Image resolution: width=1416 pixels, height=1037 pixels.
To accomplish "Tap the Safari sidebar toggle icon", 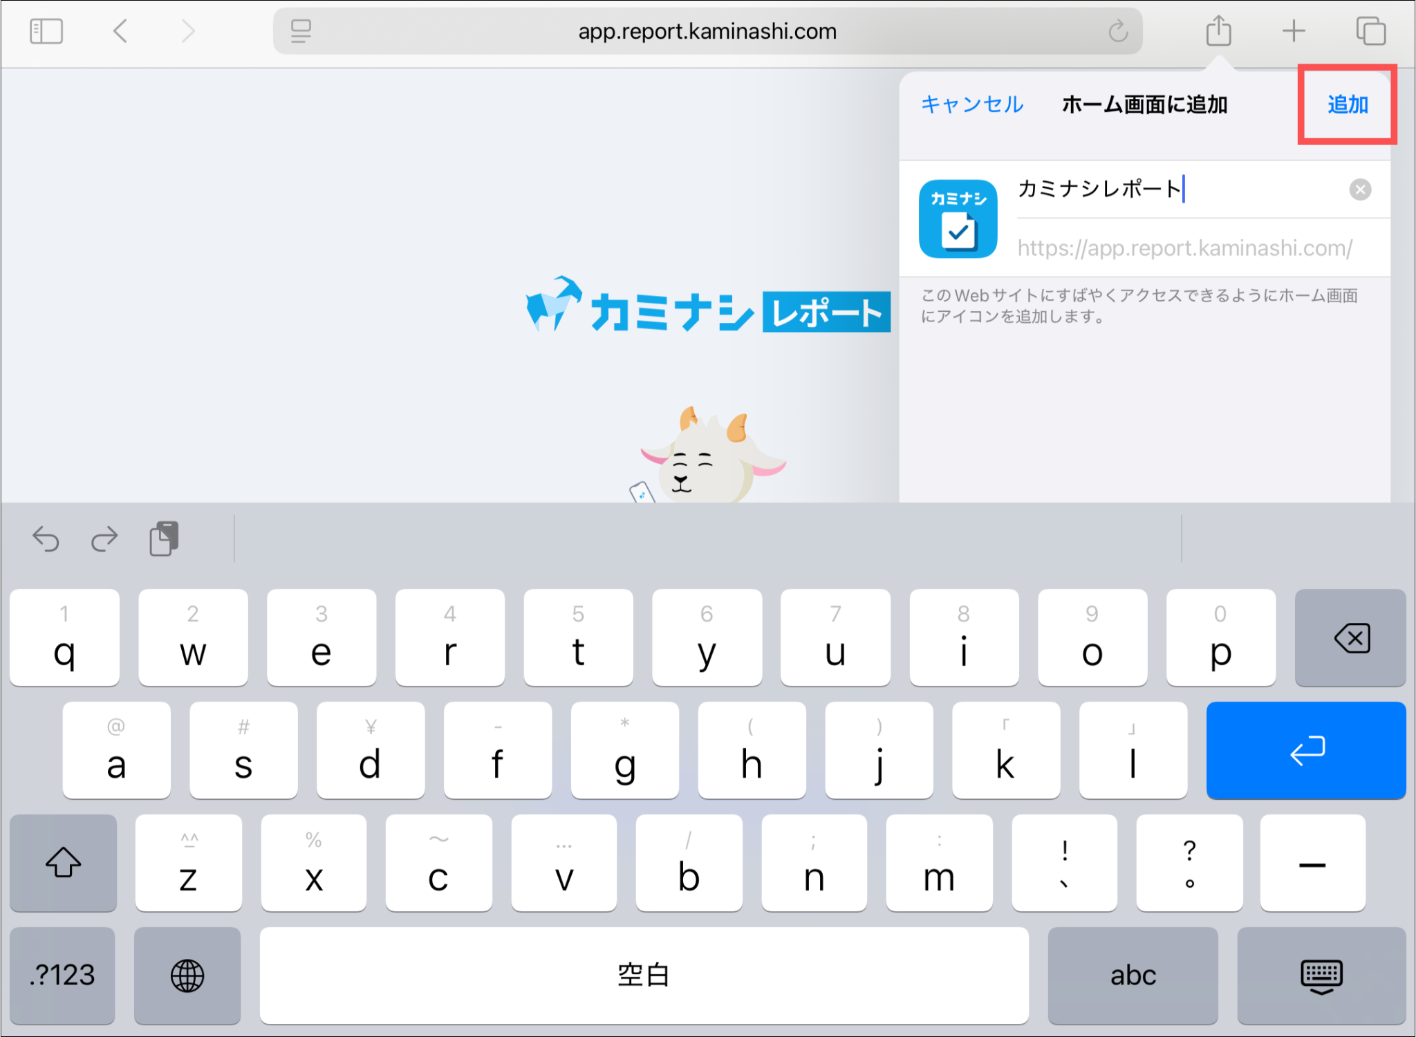I will (x=46, y=31).
